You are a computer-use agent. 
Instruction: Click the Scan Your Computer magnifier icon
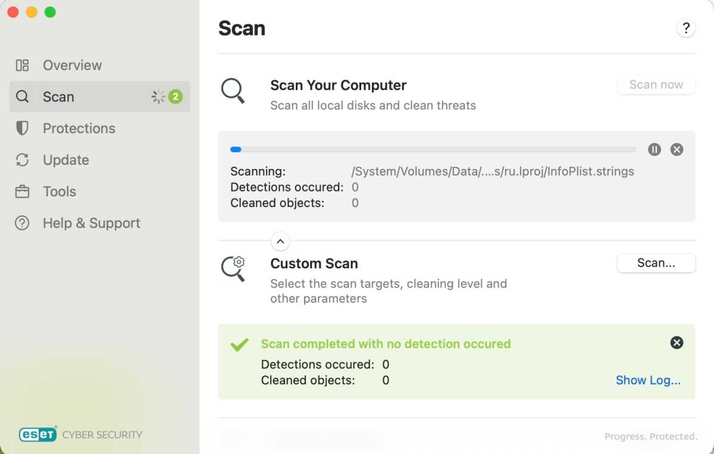click(233, 90)
